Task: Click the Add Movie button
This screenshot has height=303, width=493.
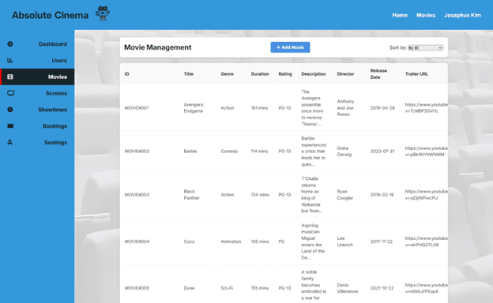Action: tap(290, 47)
